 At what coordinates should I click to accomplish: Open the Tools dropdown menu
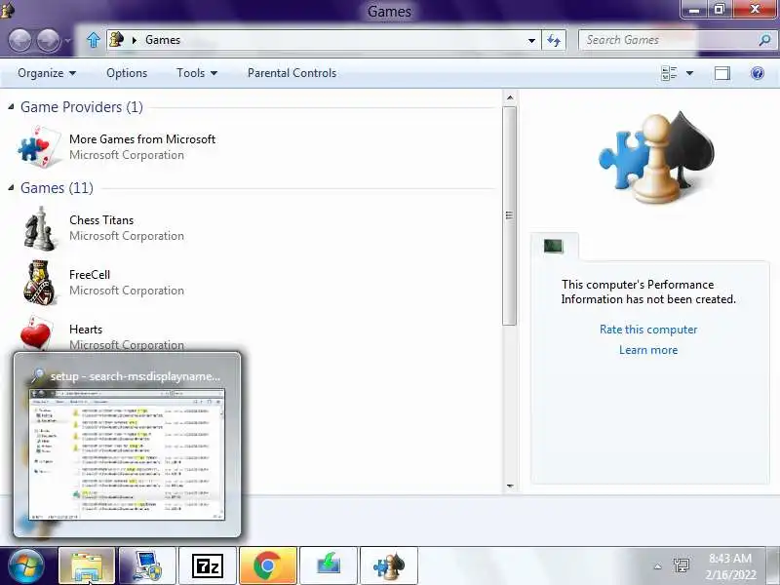tap(197, 73)
